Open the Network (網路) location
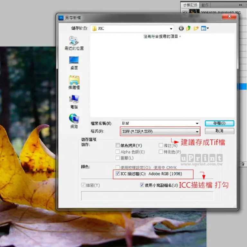The height and width of the screenshot is (247, 247). point(74,121)
